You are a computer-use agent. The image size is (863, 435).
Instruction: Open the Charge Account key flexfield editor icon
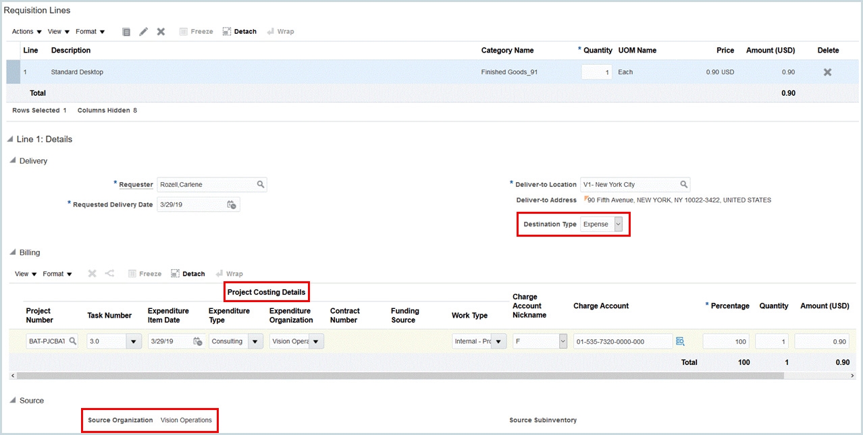680,341
